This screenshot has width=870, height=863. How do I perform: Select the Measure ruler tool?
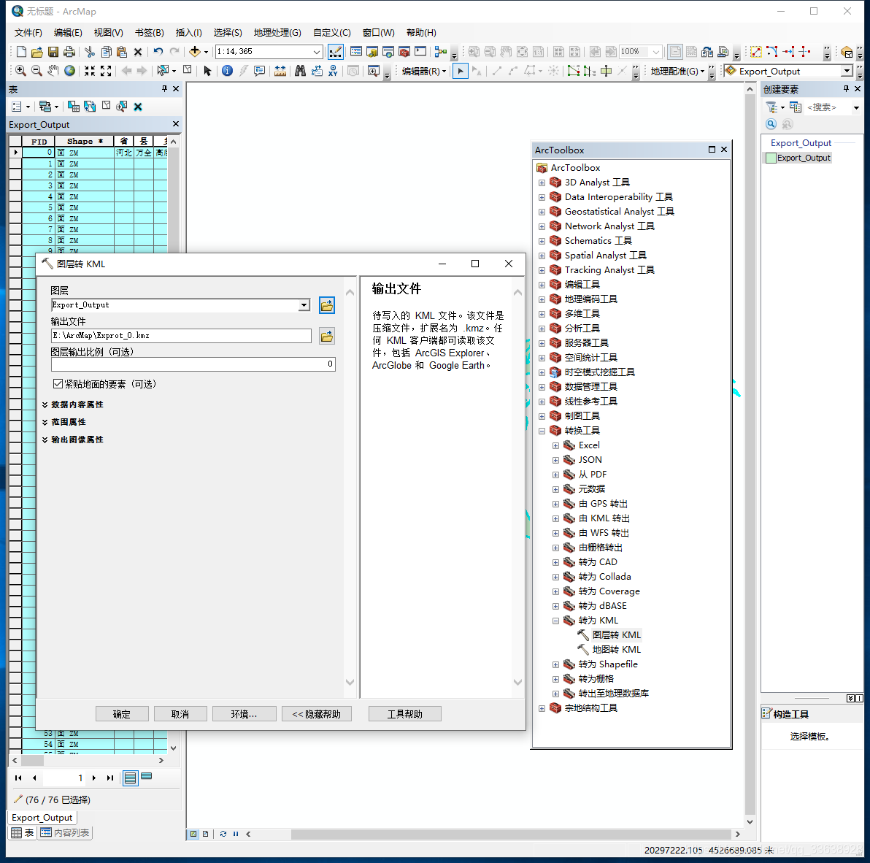[x=280, y=71]
